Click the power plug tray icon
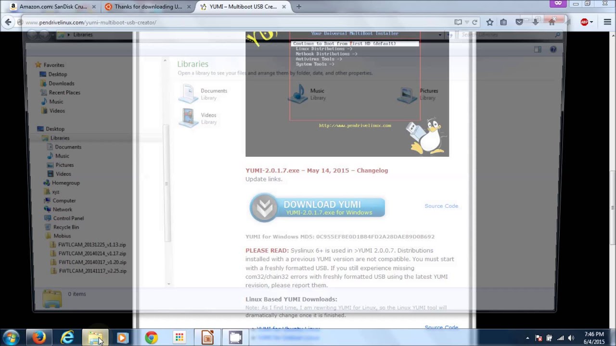The height and width of the screenshot is (346, 616). (x=549, y=338)
